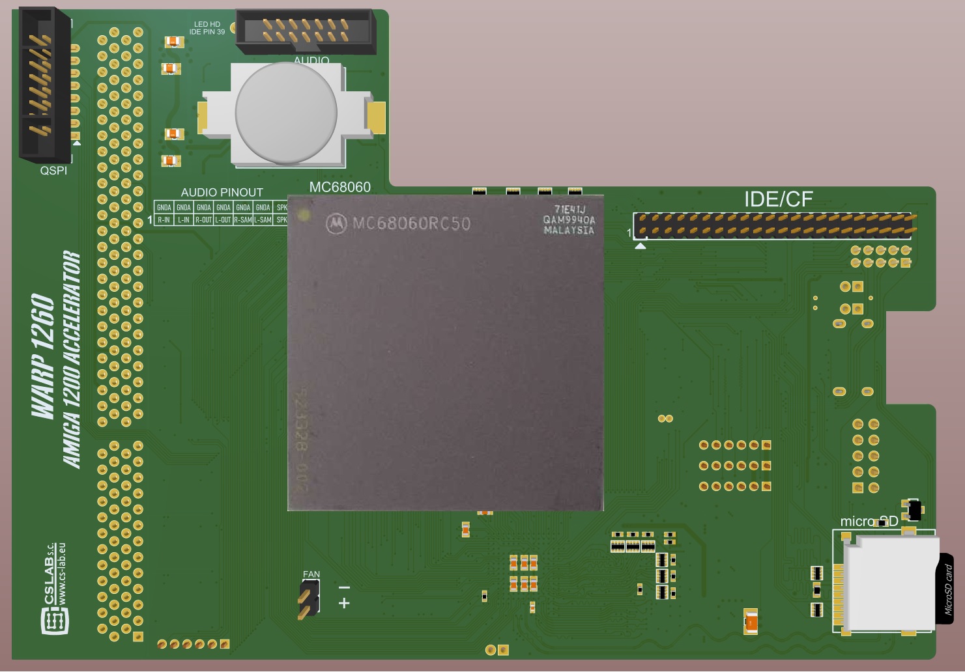The width and height of the screenshot is (965, 672).
Task: Click the black QSPI connector
Action: click(44, 85)
